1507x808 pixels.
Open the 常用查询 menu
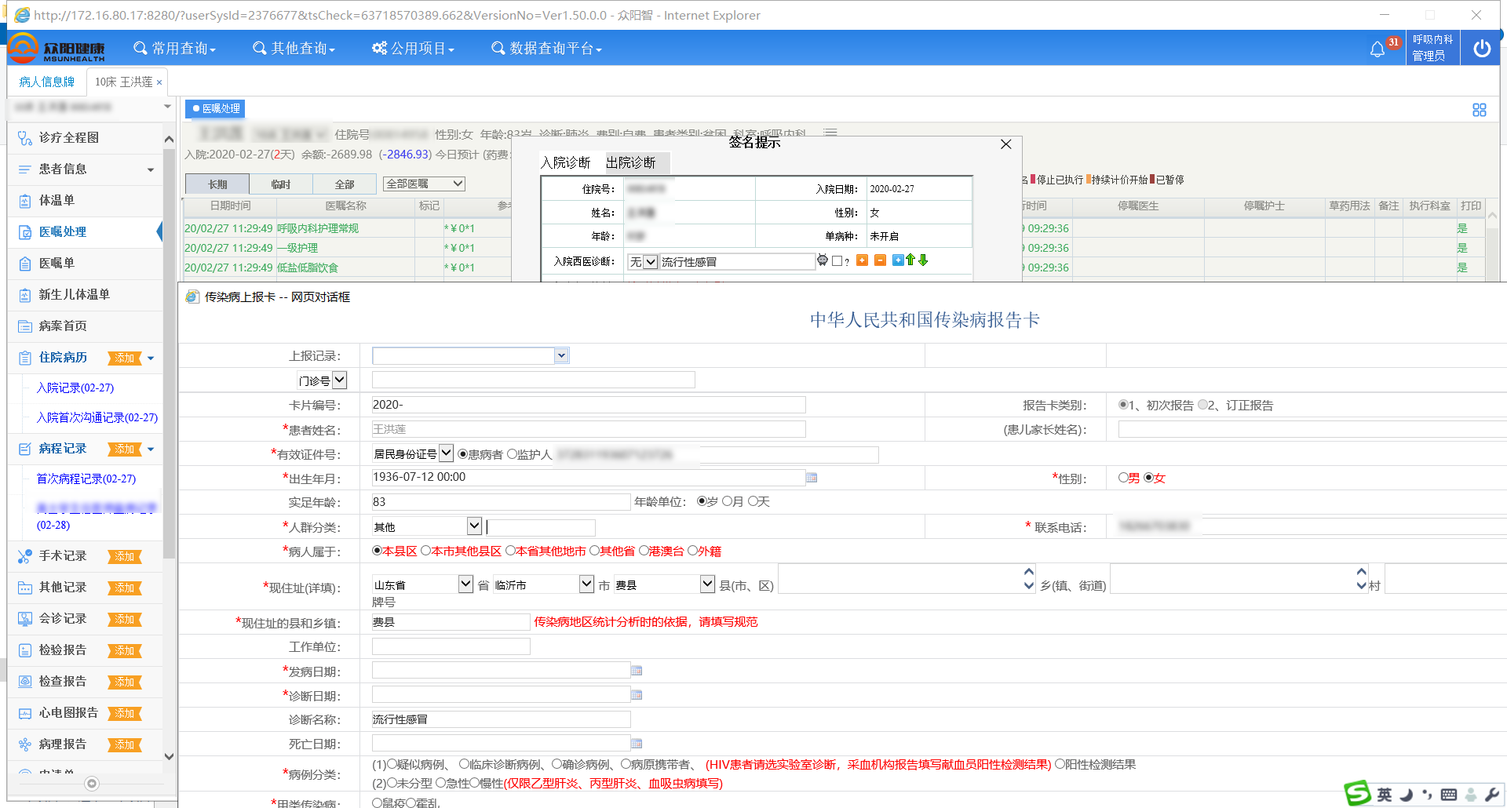(x=175, y=49)
